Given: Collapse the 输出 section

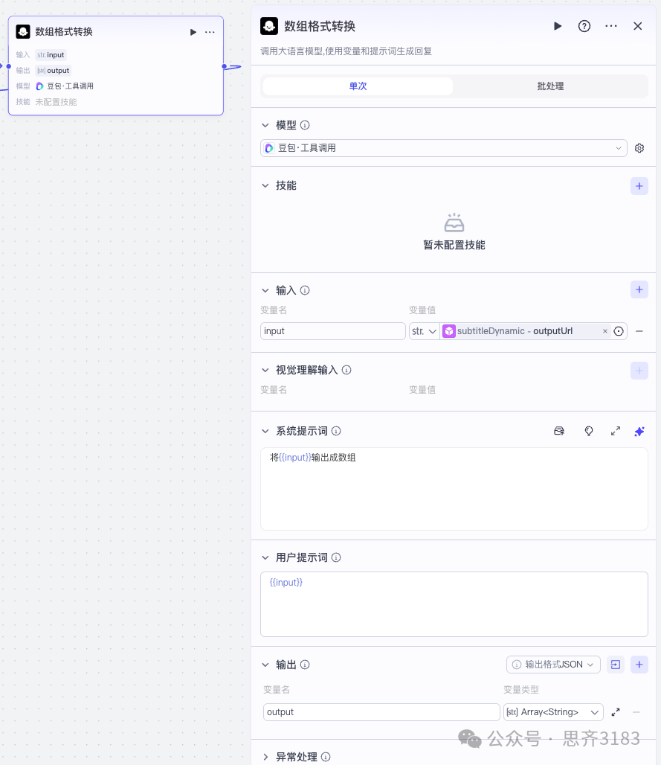Looking at the screenshot, I should (x=265, y=665).
